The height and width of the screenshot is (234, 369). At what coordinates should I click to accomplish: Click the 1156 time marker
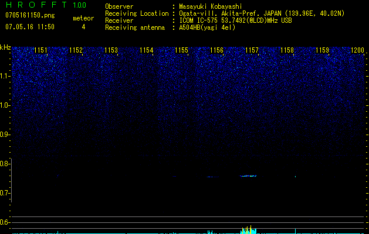coord(216,50)
